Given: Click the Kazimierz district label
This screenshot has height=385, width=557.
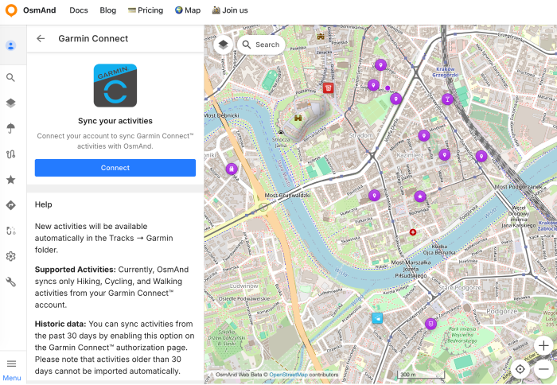Looking at the screenshot, I should point(410,155).
